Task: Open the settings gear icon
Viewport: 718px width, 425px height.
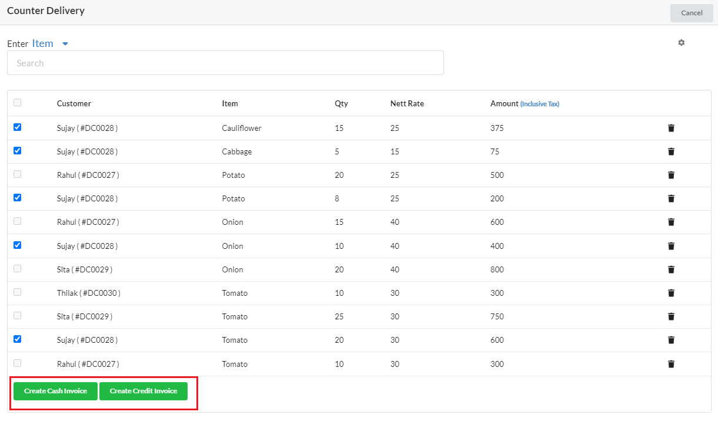Action: click(682, 43)
